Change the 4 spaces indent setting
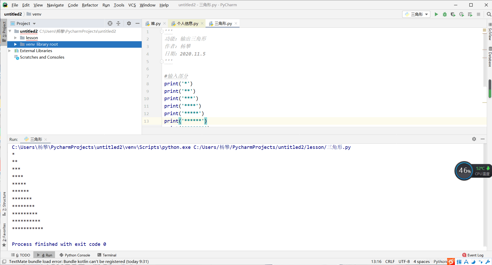The height and width of the screenshot is (265, 492). (x=421, y=261)
